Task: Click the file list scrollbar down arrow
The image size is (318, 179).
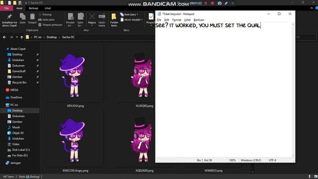Action: click(x=252, y=172)
